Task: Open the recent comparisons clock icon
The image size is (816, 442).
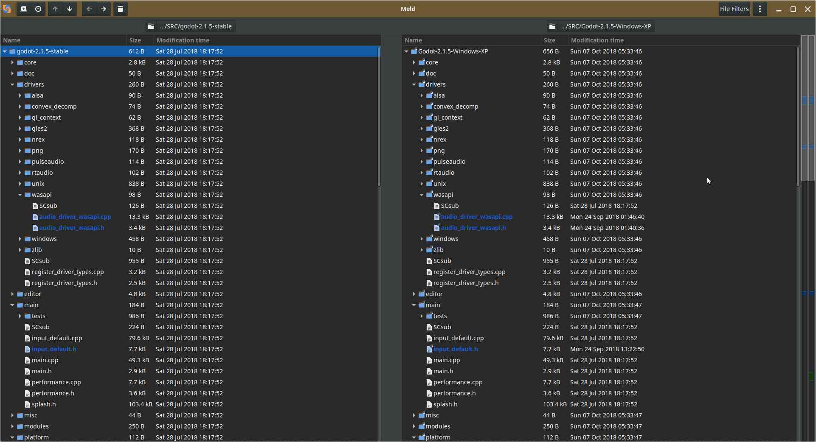Action: (38, 9)
